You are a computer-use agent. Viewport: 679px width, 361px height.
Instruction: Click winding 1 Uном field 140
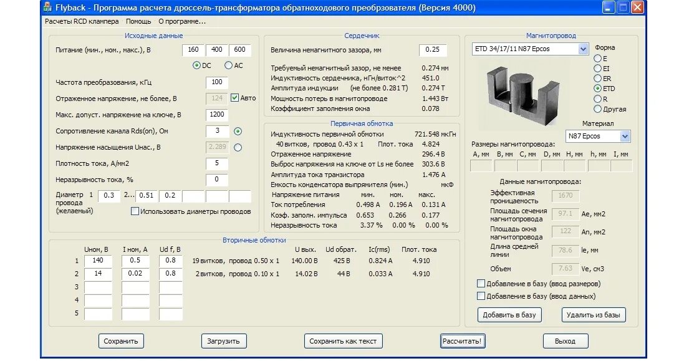(98, 261)
